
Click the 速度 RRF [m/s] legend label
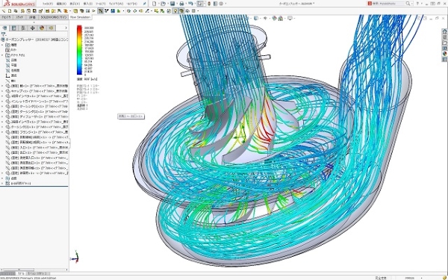(87, 79)
